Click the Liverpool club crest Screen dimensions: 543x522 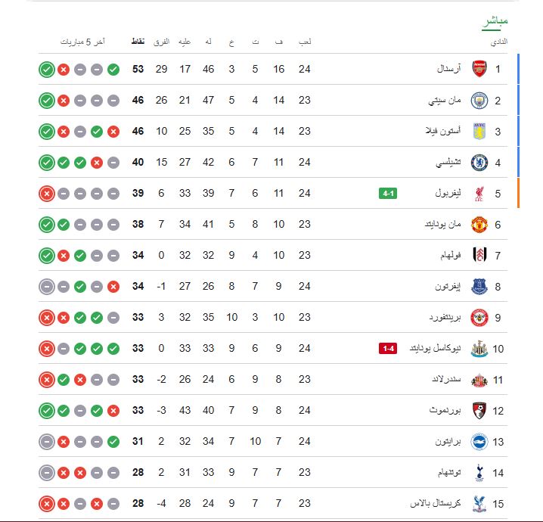(479, 194)
